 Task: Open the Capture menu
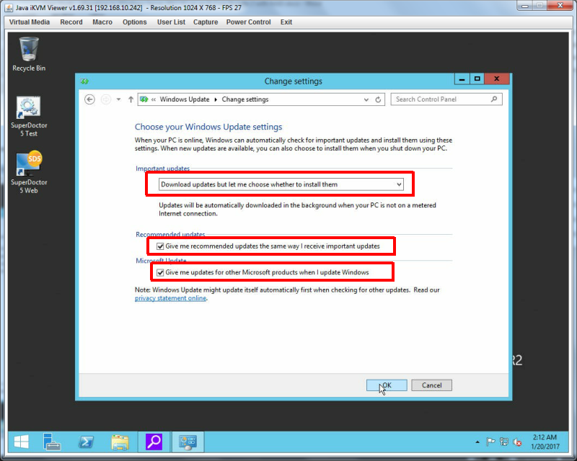206,22
